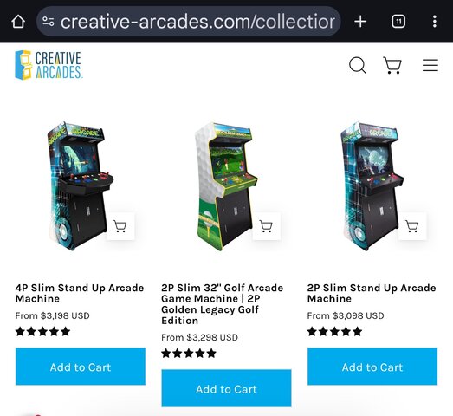Image resolution: width=453 pixels, height=416 pixels.
Task: Tap the browser home icon
Action: 18,22
